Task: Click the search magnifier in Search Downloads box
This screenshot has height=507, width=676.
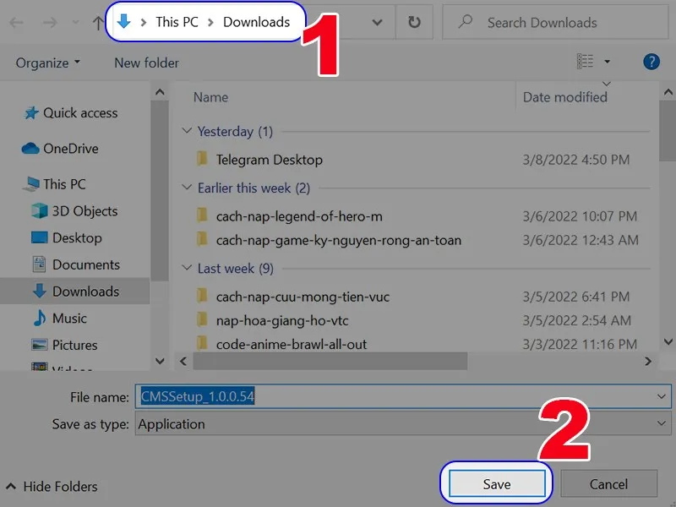Action: (x=465, y=22)
